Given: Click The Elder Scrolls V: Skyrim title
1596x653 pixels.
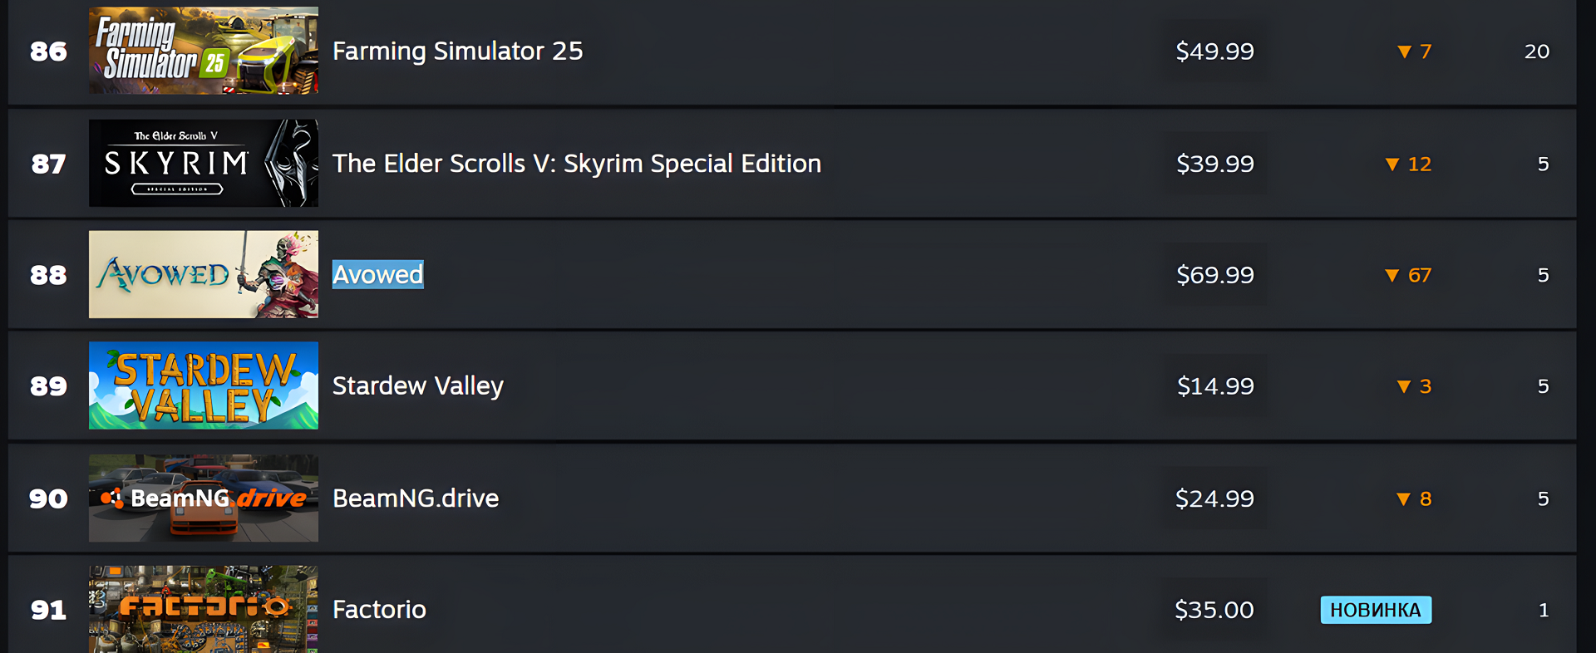Looking at the screenshot, I should point(576,164).
